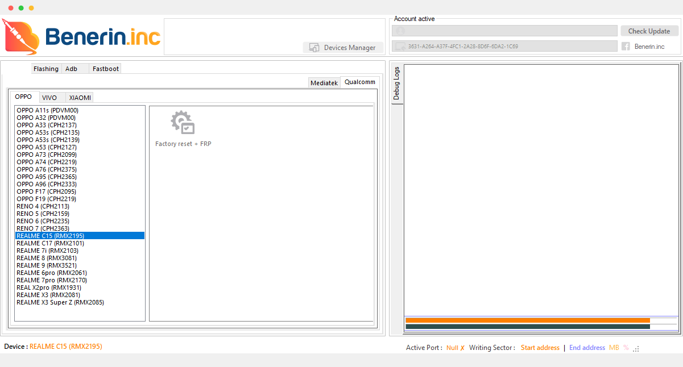The width and height of the screenshot is (683, 367).
Task: Open the VIVO brand tab
Action: pos(51,97)
